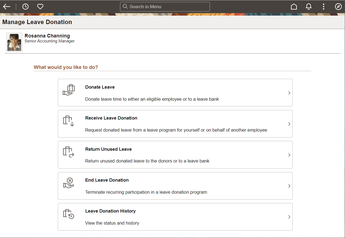Image resolution: width=345 pixels, height=238 pixels.
Task: Select the End Leave Donation title
Action: (x=107, y=180)
